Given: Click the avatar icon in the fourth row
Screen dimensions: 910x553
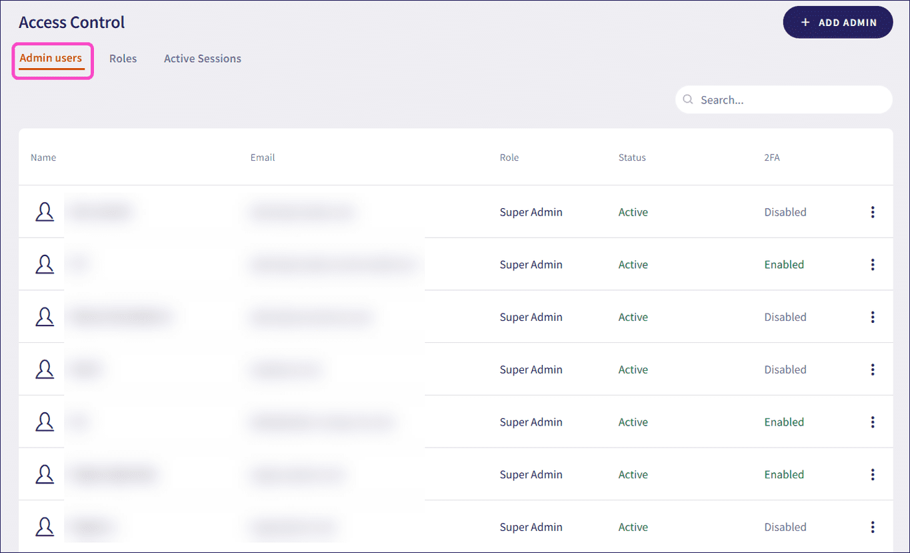Looking at the screenshot, I should click(x=44, y=369).
